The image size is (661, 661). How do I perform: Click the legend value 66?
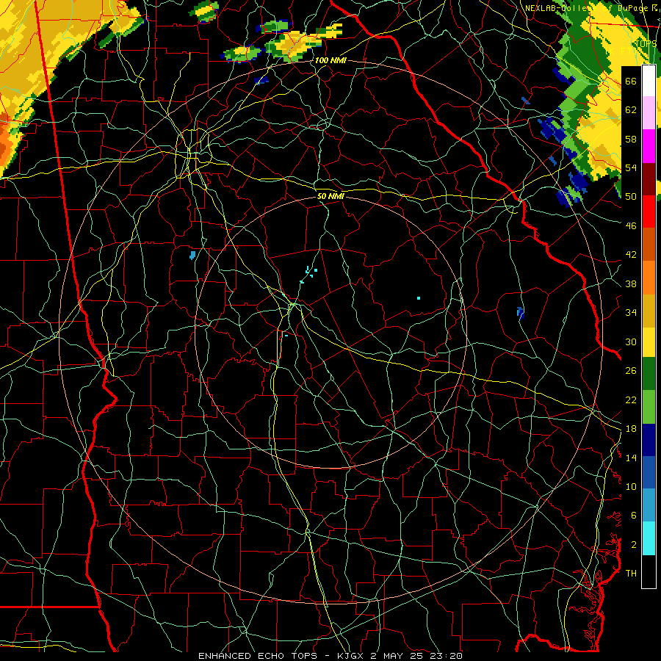pos(631,81)
